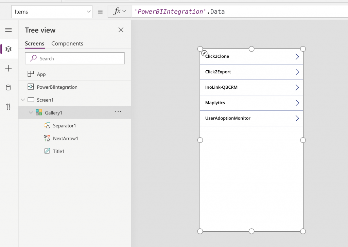Open the Data sources cylinder icon

[8, 87]
